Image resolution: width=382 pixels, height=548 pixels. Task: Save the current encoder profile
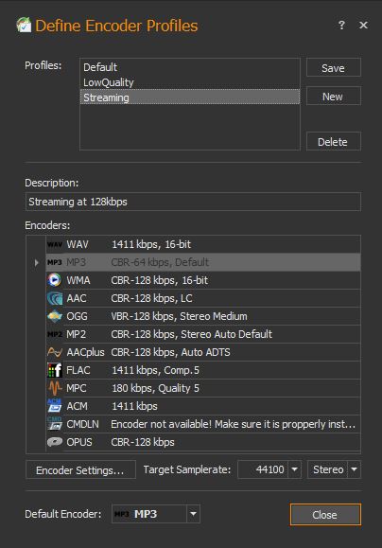point(334,68)
